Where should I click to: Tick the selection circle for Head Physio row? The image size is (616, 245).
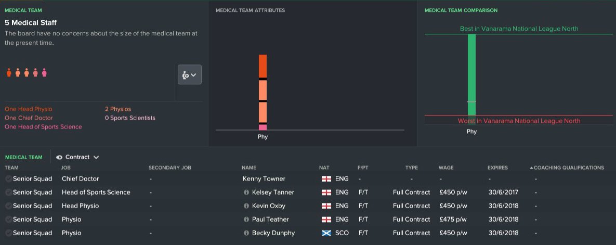pyautogui.click(x=8, y=206)
